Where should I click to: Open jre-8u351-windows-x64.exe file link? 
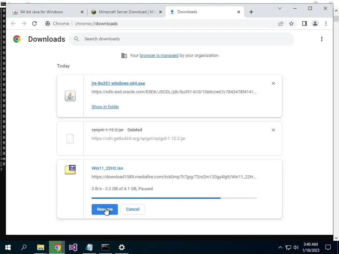point(118,83)
